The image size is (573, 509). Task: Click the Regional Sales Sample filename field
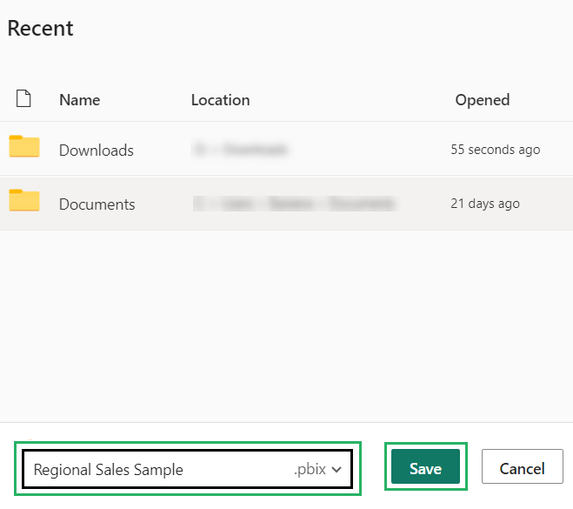(x=157, y=470)
